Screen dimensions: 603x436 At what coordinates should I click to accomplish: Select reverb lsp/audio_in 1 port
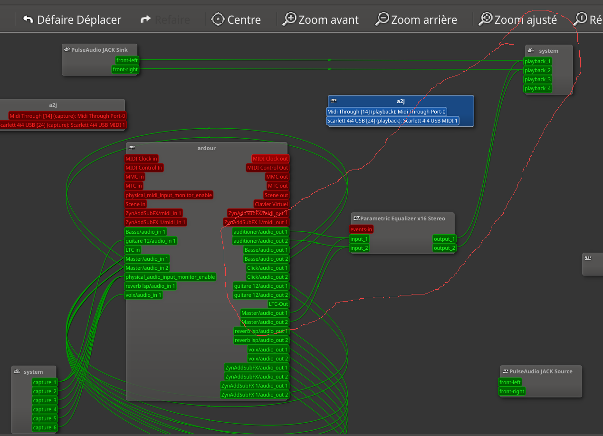click(x=151, y=286)
